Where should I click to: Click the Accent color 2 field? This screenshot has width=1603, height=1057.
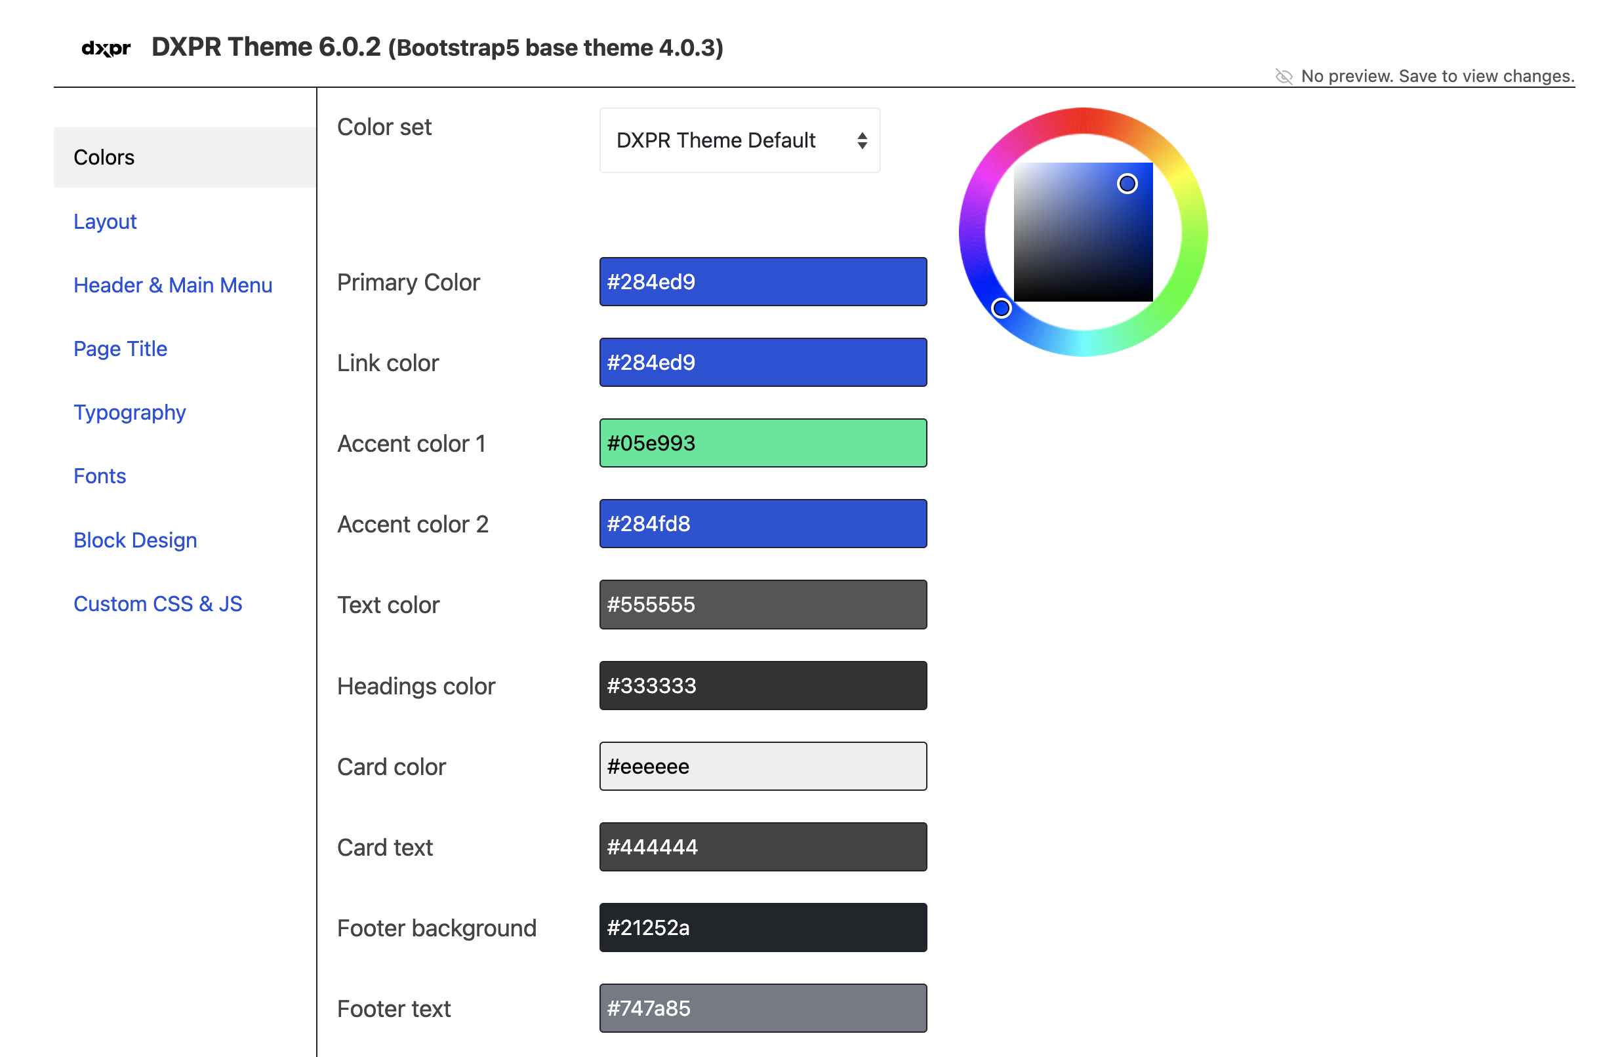click(x=762, y=524)
